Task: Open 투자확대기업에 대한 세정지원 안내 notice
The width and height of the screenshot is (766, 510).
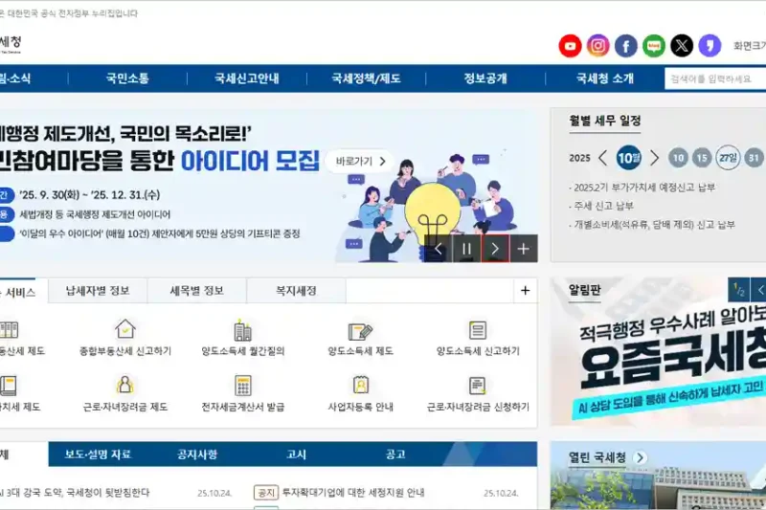Action: point(353,493)
